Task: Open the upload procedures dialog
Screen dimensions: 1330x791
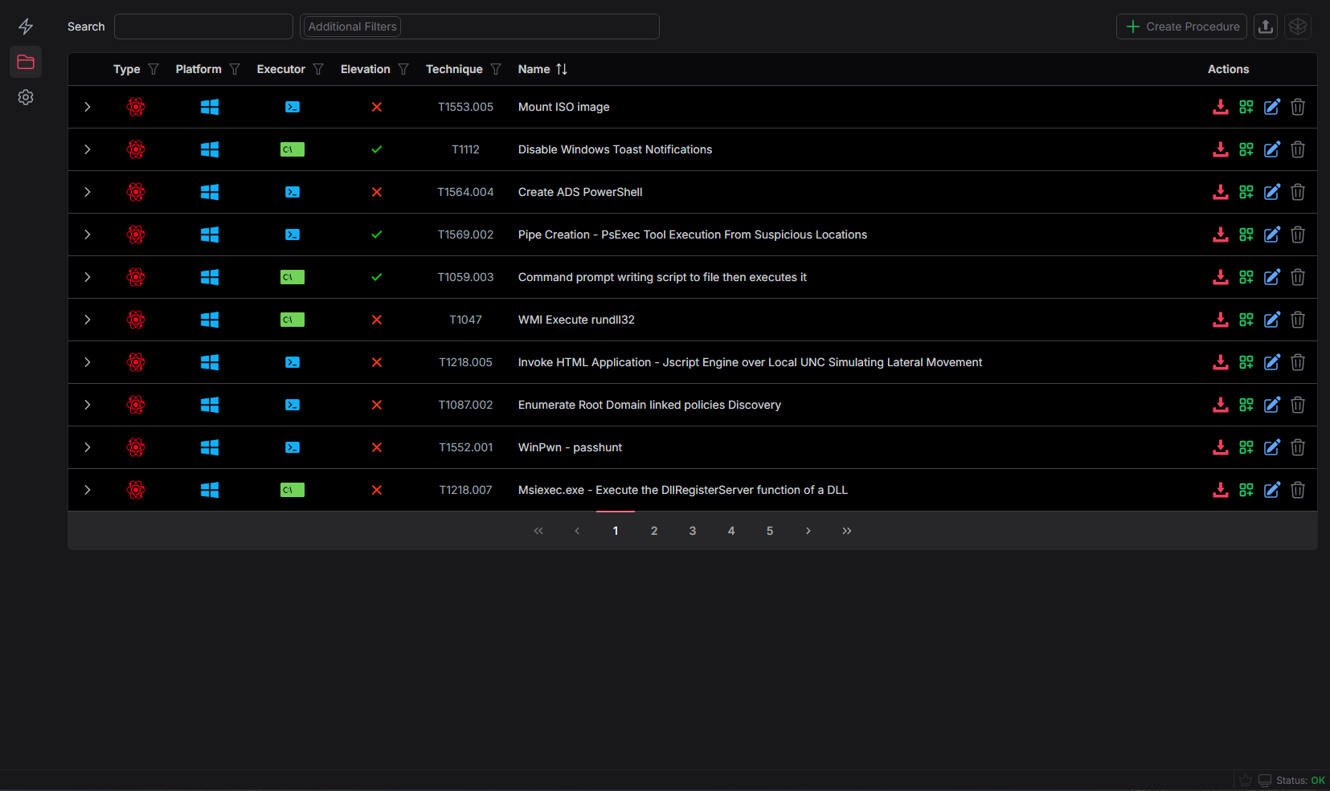Action: click(1265, 26)
